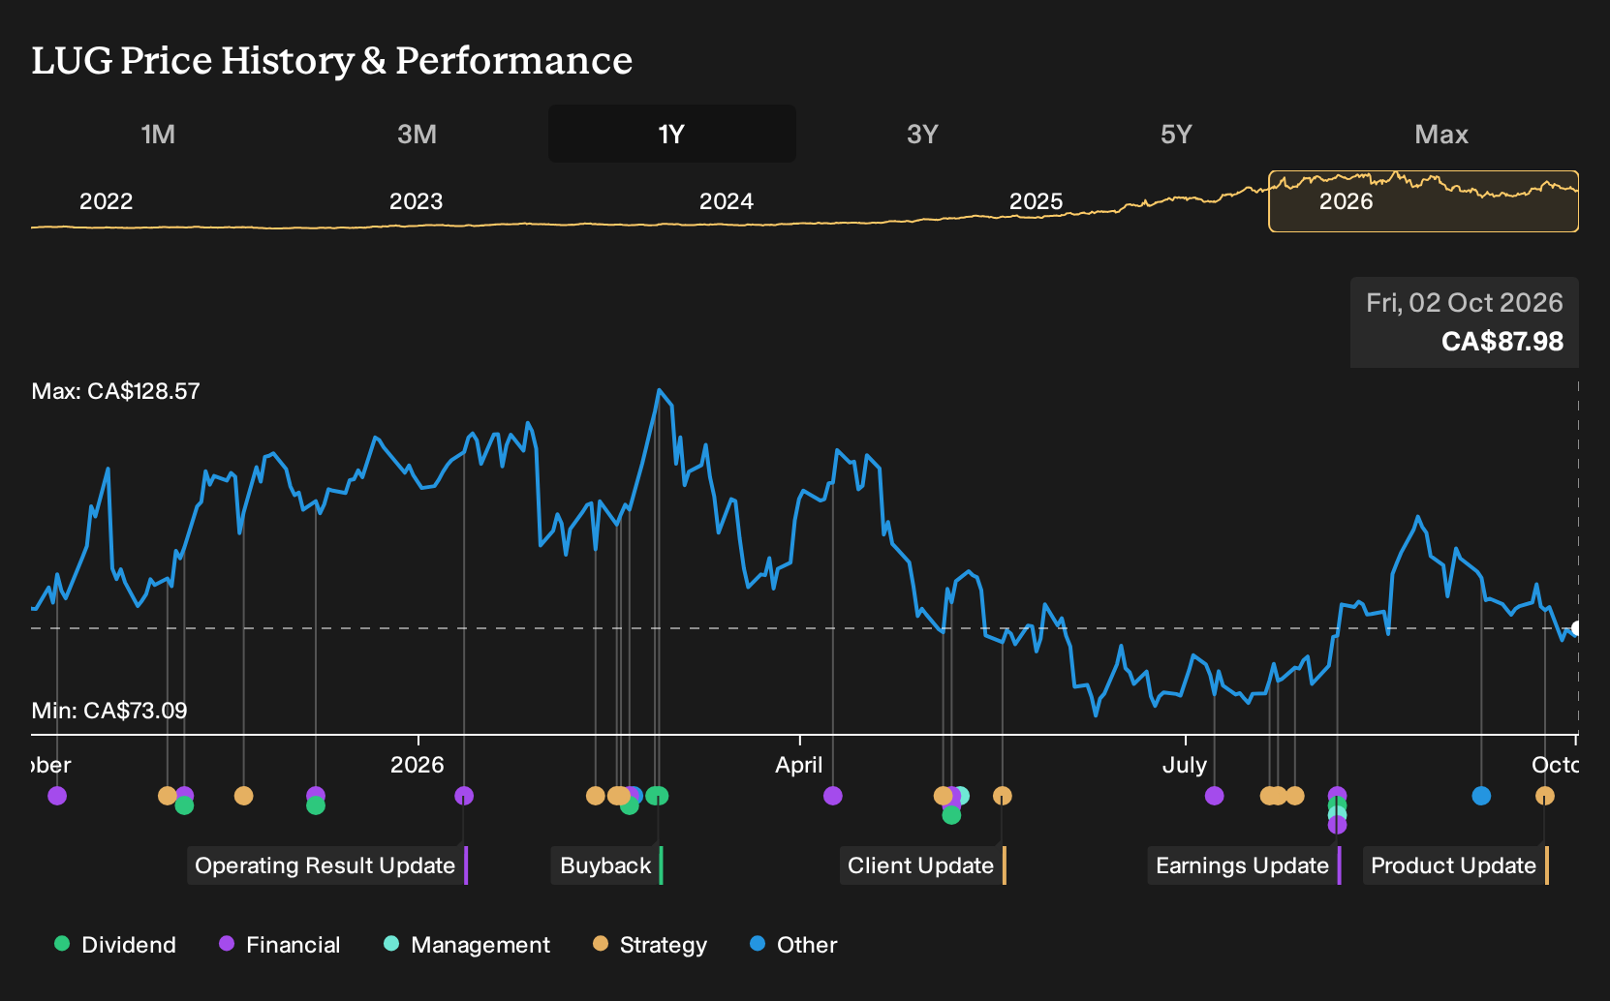Jump to 2022 on the overview timeline

[x=106, y=201]
